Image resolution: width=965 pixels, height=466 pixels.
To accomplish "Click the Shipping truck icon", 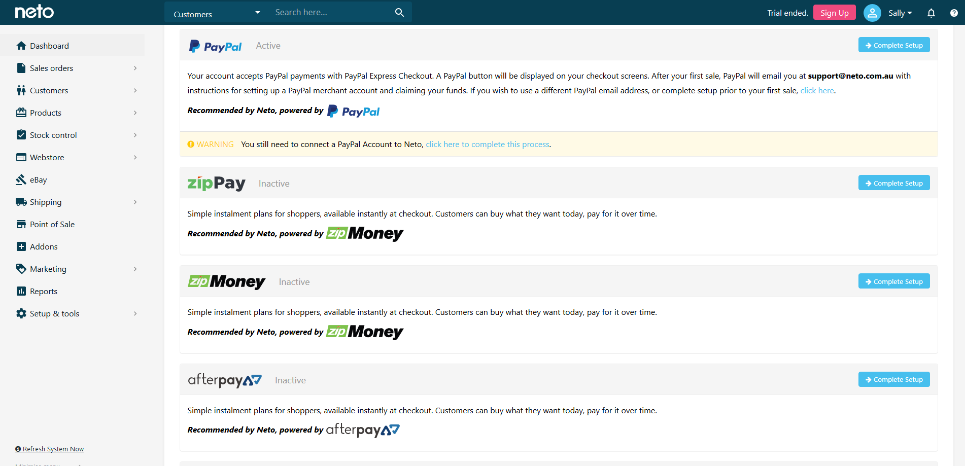I will coord(21,202).
